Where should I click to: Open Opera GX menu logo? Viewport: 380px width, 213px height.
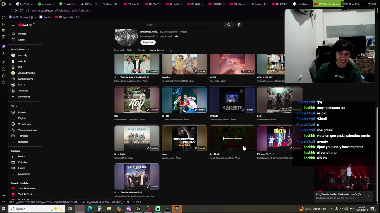click(x=4, y=4)
